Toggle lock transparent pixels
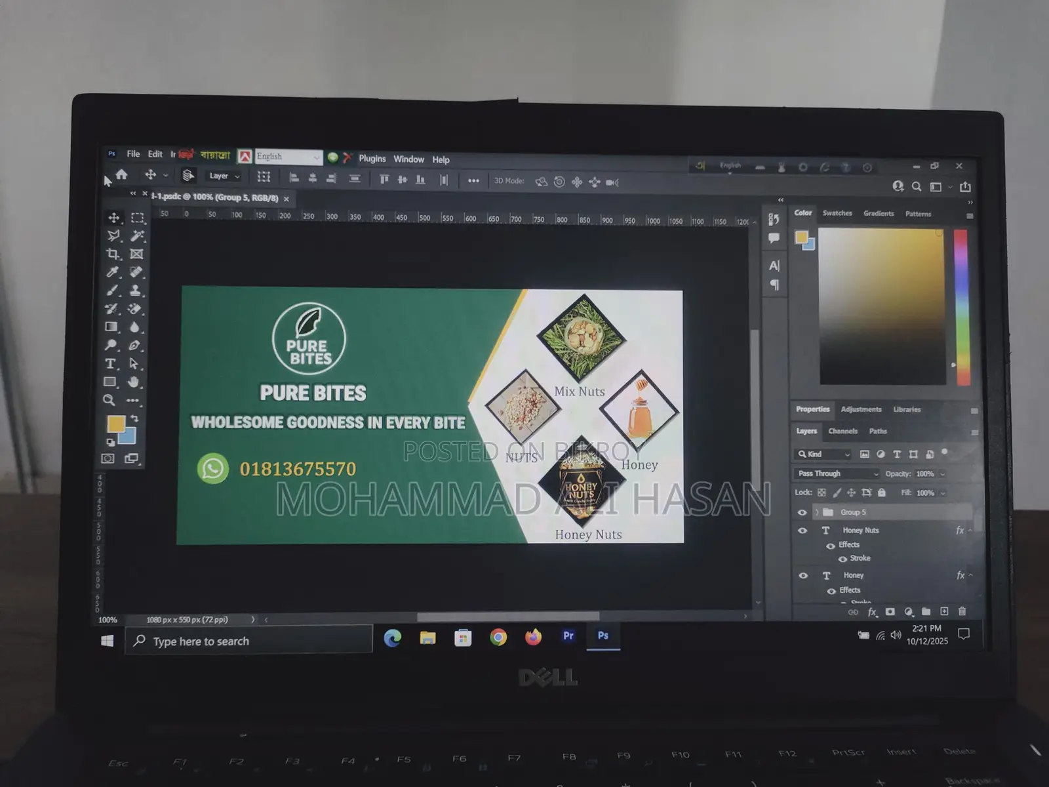 tap(821, 493)
